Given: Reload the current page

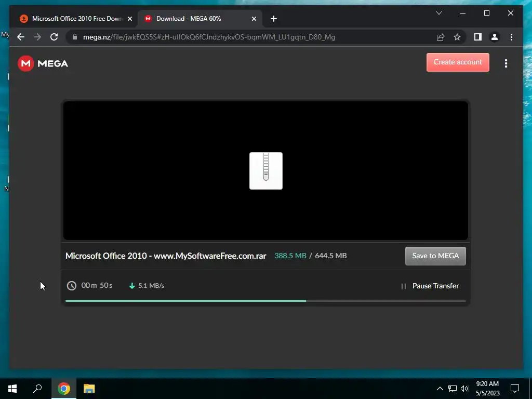Looking at the screenshot, I should point(54,37).
